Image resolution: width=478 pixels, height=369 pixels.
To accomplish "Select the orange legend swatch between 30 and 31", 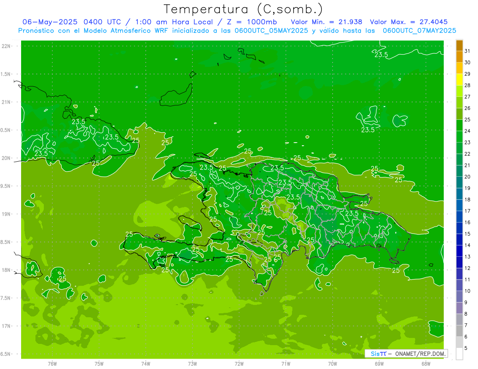I will click(459, 57).
